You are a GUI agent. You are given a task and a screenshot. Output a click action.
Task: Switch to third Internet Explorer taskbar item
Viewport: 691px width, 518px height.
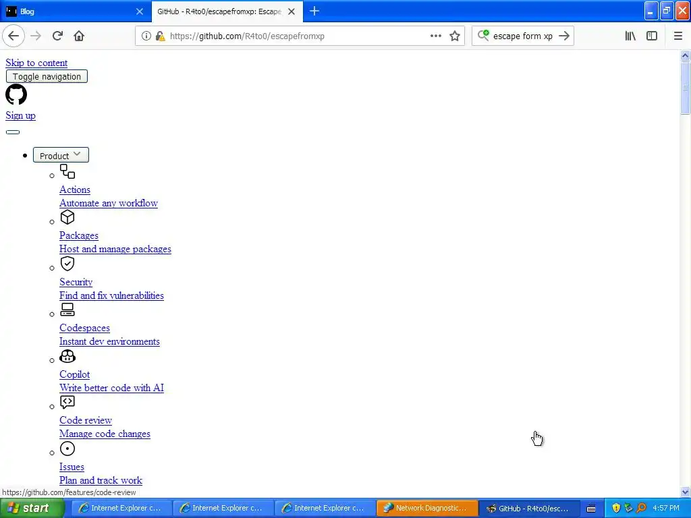pyautogui.click(x=324, y=508)
